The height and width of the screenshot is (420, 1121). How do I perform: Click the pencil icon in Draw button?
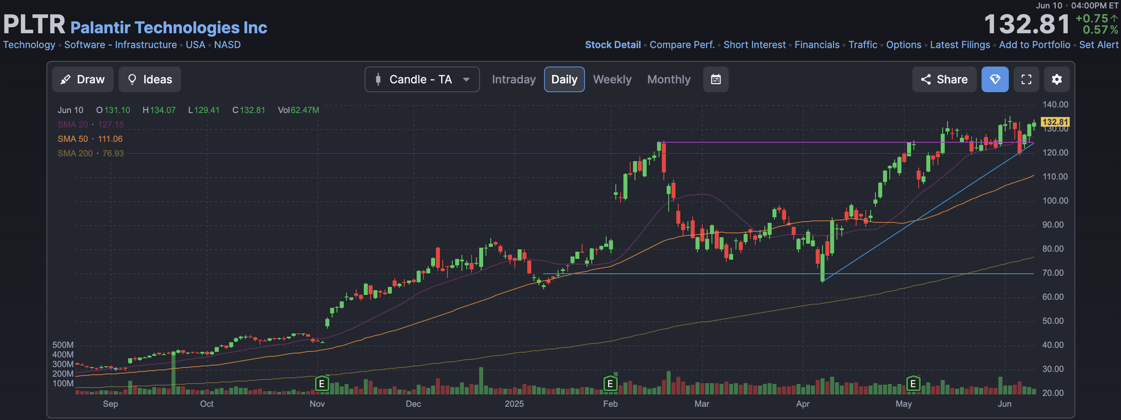[65, 79]
